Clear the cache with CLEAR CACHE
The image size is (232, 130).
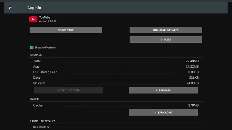pyautogui.click(x=163, y=112)
